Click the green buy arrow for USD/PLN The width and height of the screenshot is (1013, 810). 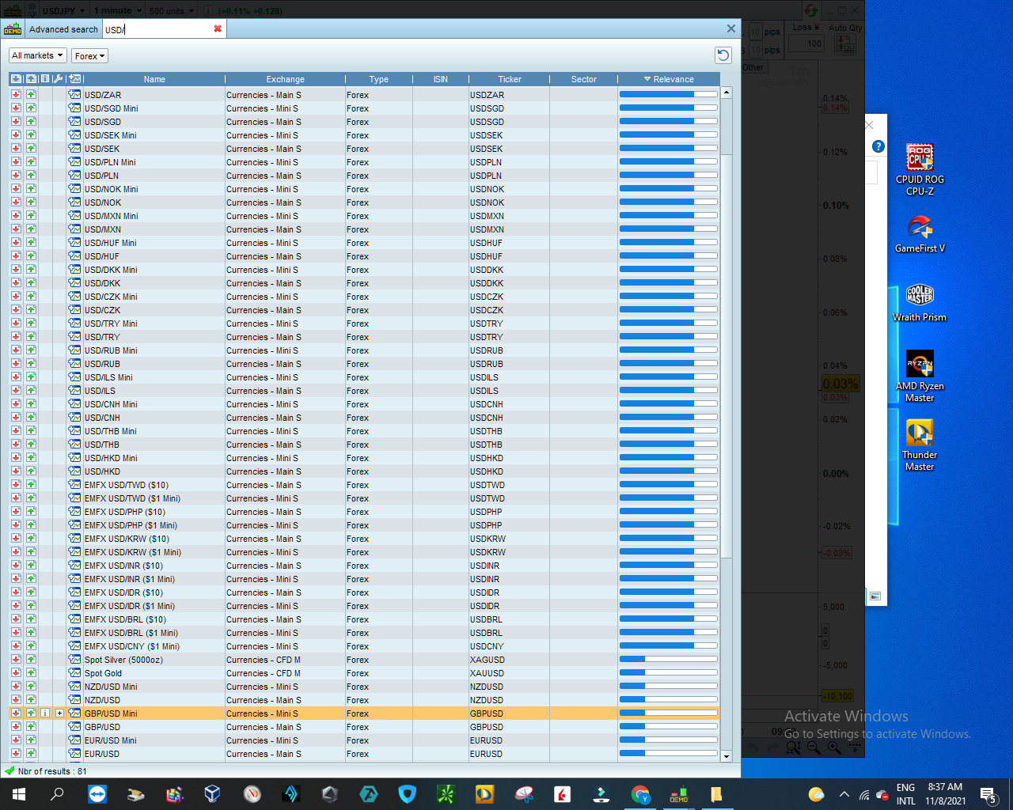[31, 175]
